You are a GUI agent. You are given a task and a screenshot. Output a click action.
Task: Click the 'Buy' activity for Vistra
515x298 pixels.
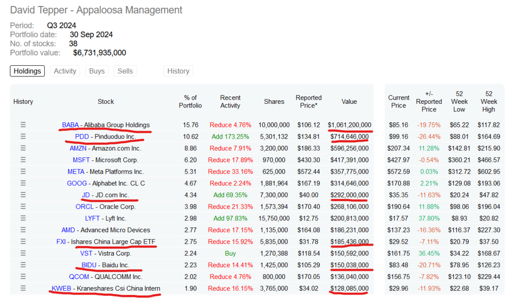pos(230,253)
